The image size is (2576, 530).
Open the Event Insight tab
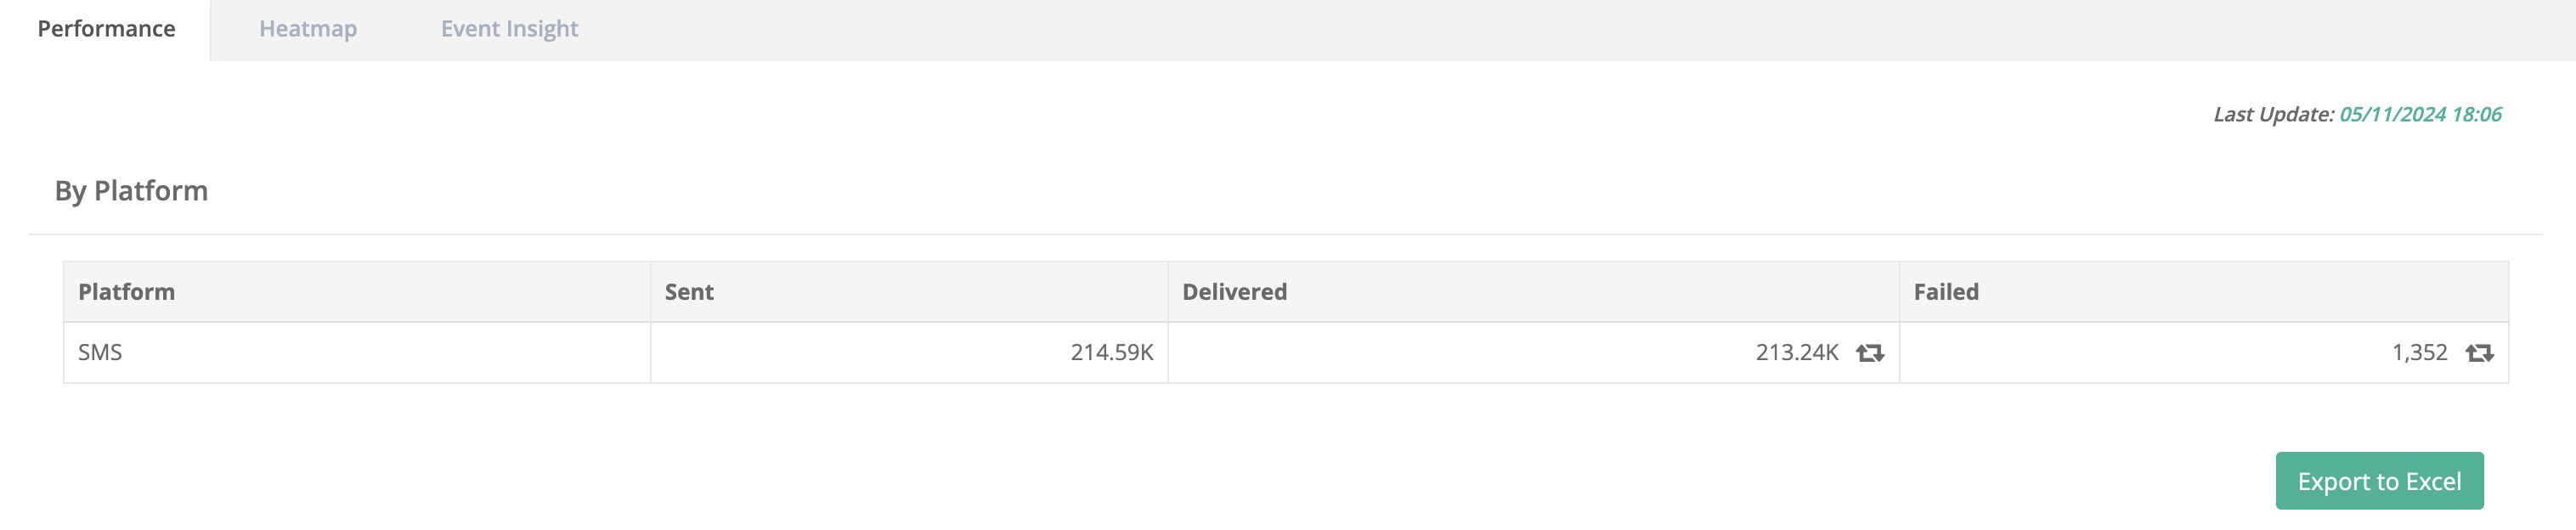509,29
